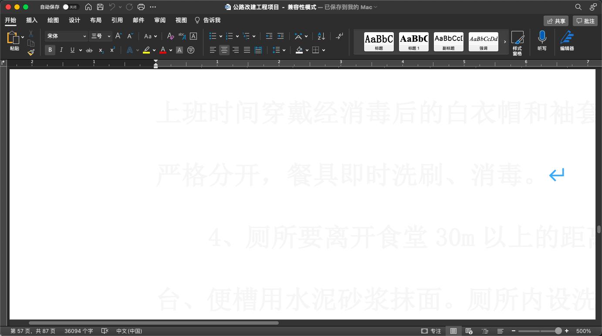Click the increase indent icon

[x=280, y=36]
